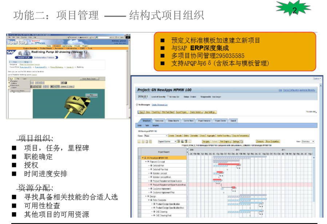Collapse the Plan and Concept phase

(146, 162)
